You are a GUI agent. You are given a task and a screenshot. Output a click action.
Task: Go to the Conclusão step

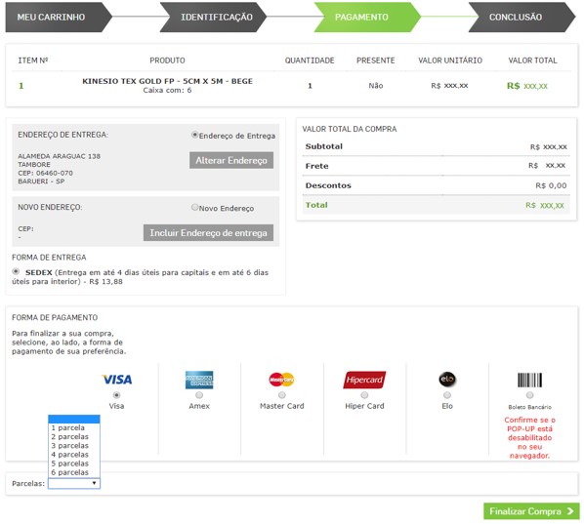click(x=521, y=18)
